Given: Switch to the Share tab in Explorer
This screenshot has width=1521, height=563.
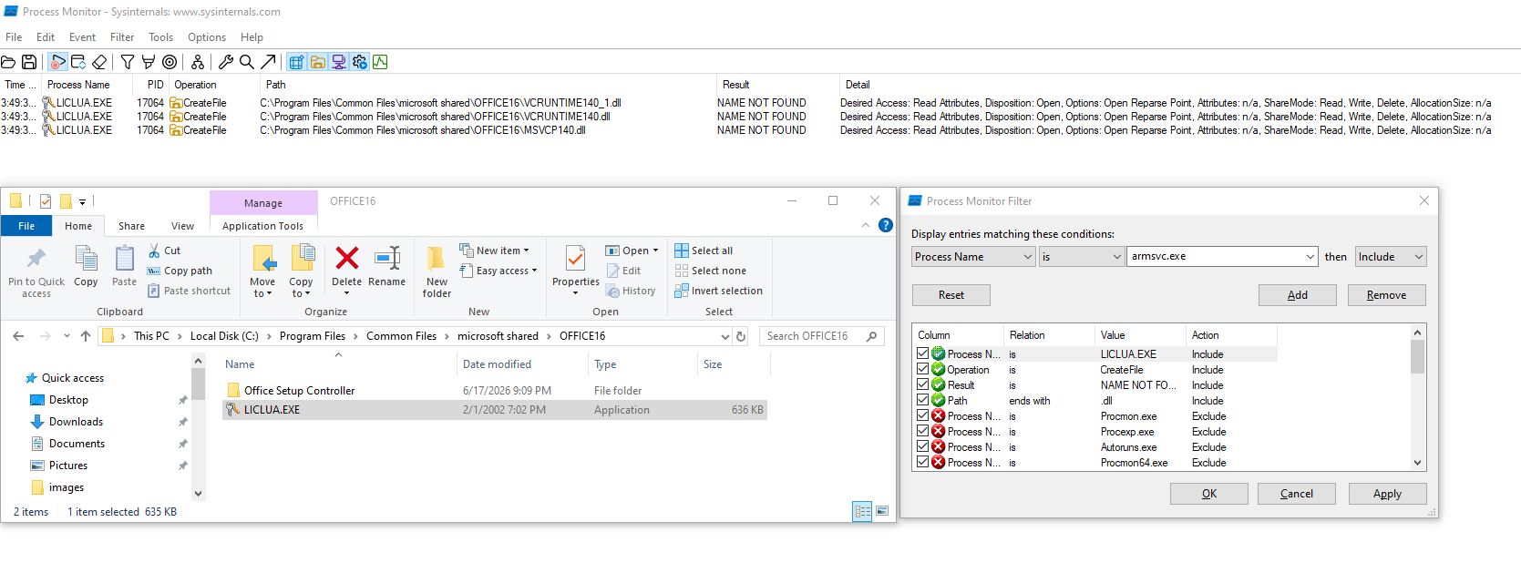Looking at the screenshot, I should (131, 226).
